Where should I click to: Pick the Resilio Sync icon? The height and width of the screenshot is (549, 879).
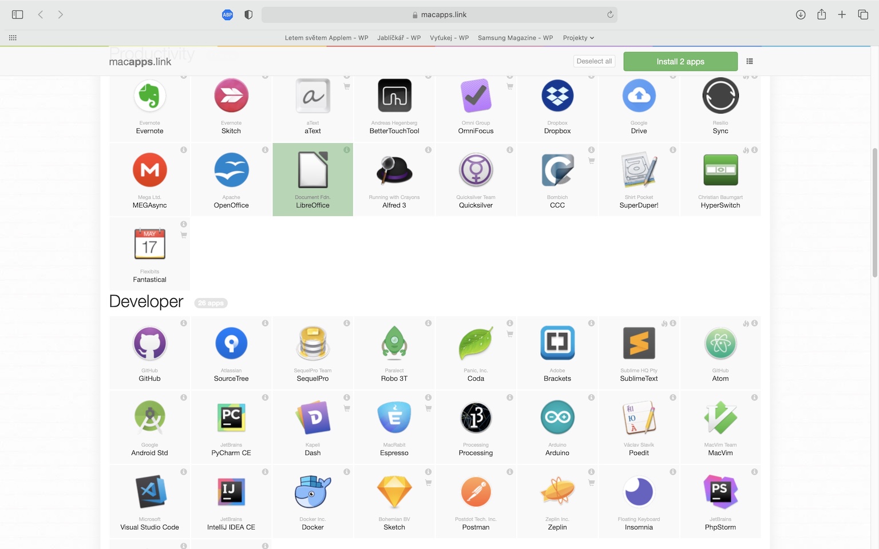click(720, 96)
